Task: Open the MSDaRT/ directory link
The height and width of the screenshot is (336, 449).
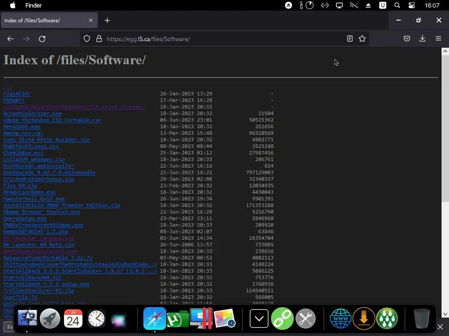Action: (14, 100)
